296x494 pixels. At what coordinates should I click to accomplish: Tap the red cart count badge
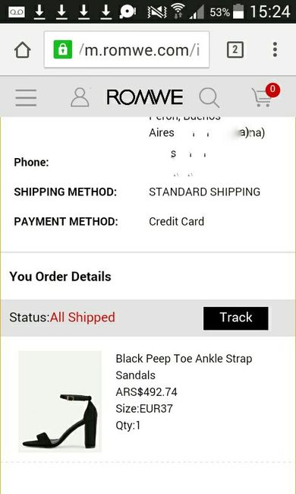[272, 90]
